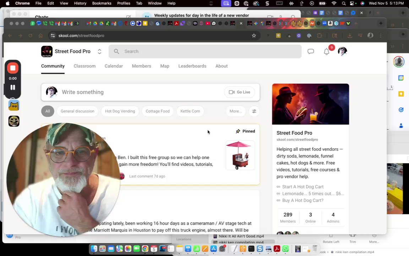Focus the Skool search field
409x256 pixels.
[205, 52]
